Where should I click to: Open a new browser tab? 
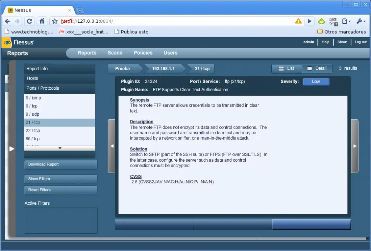[80, 10]
